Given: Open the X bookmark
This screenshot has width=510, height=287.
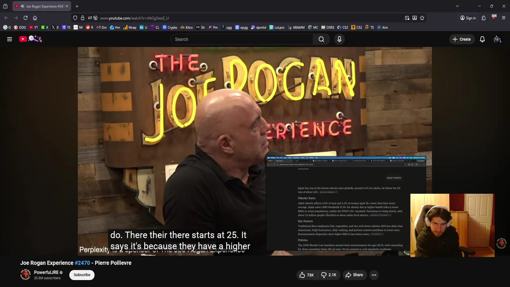Looking at the screenshot, I should tap(55, 28).
